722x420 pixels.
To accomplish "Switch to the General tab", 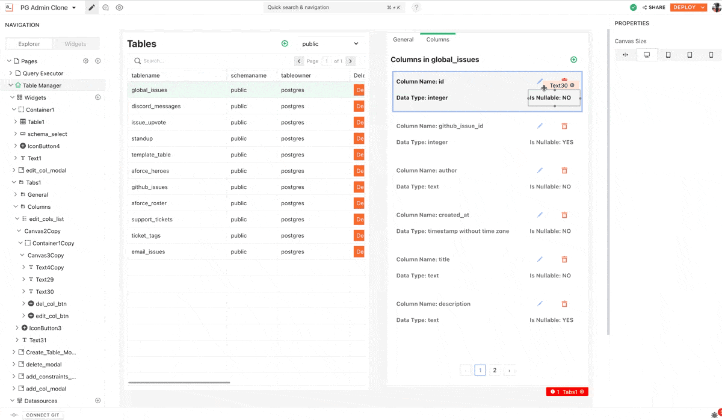I will (x=403, y=40).
